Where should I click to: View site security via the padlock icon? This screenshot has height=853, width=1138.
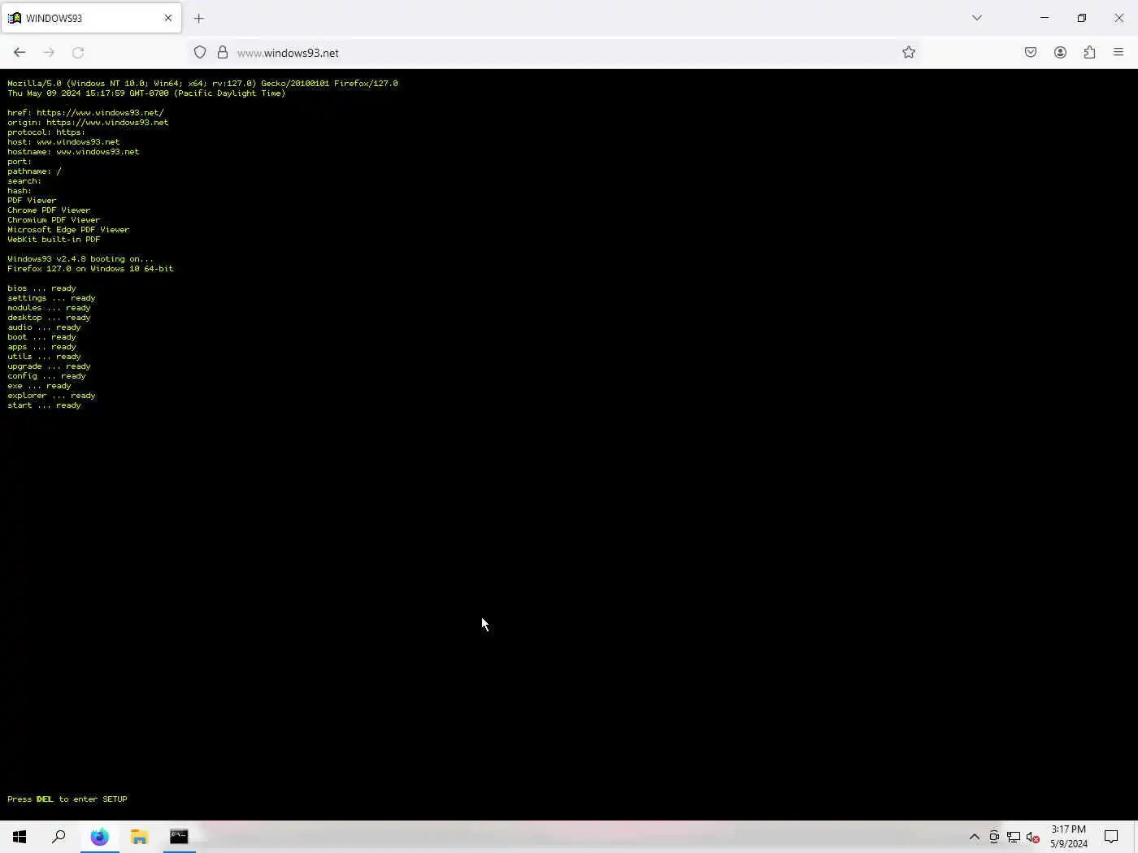[222, 52]
